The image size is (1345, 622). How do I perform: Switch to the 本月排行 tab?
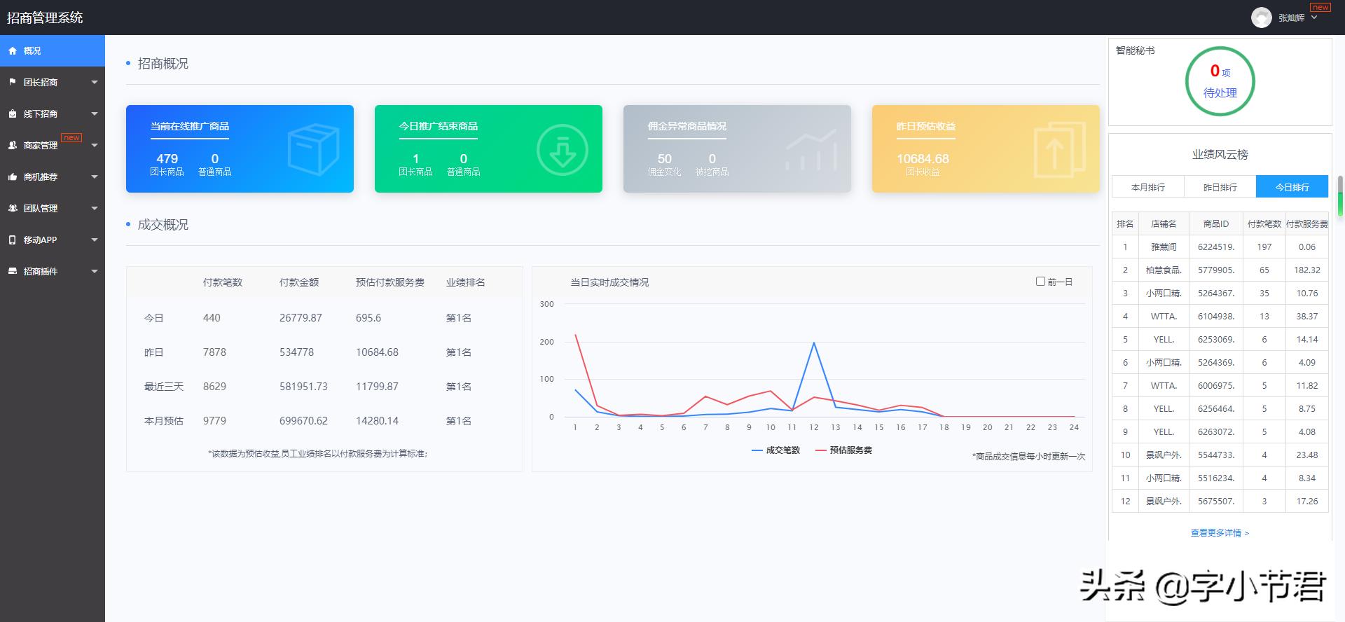1148,187
